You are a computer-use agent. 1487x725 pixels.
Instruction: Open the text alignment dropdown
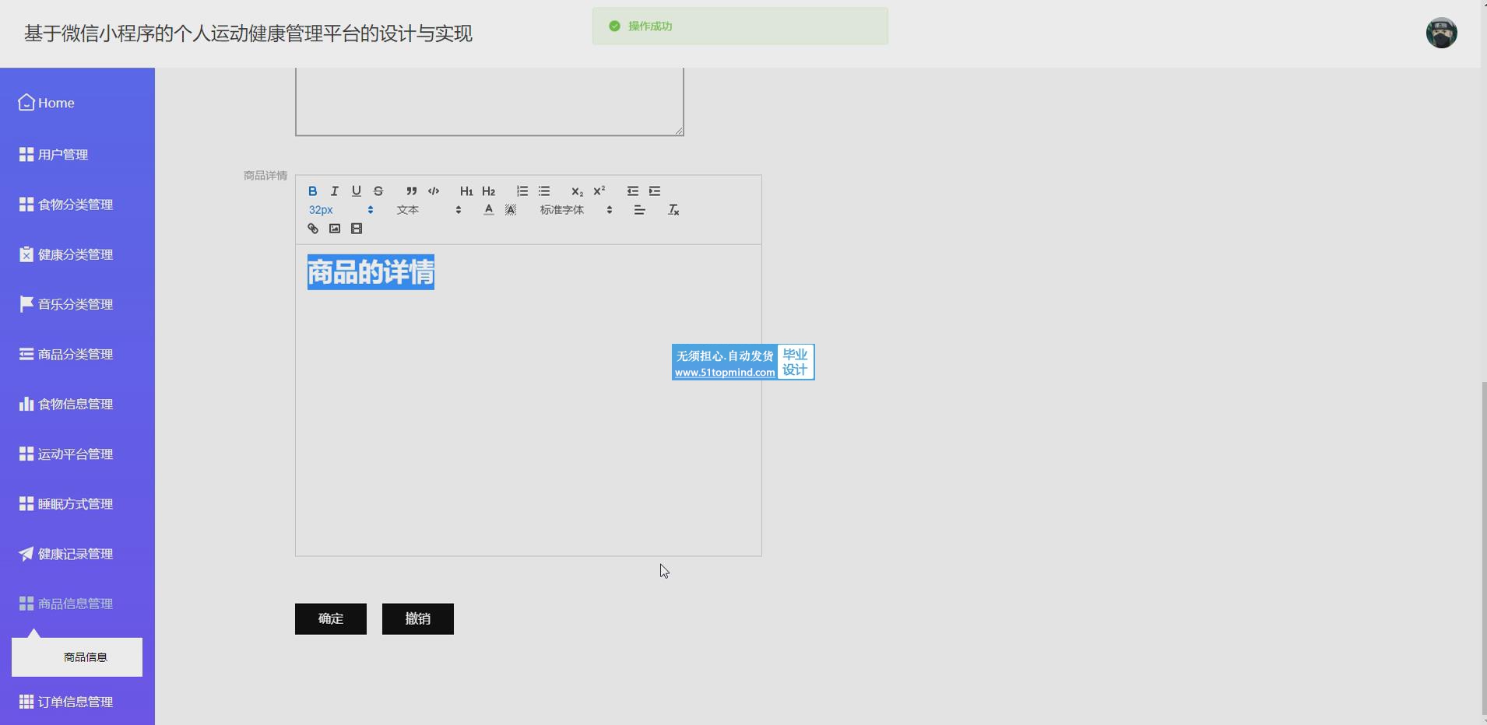click(639, 210)
